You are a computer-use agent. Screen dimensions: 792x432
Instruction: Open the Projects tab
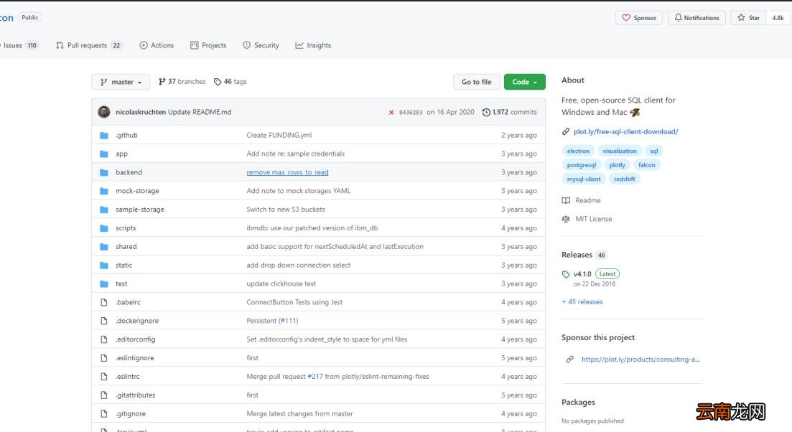(208, 45)
